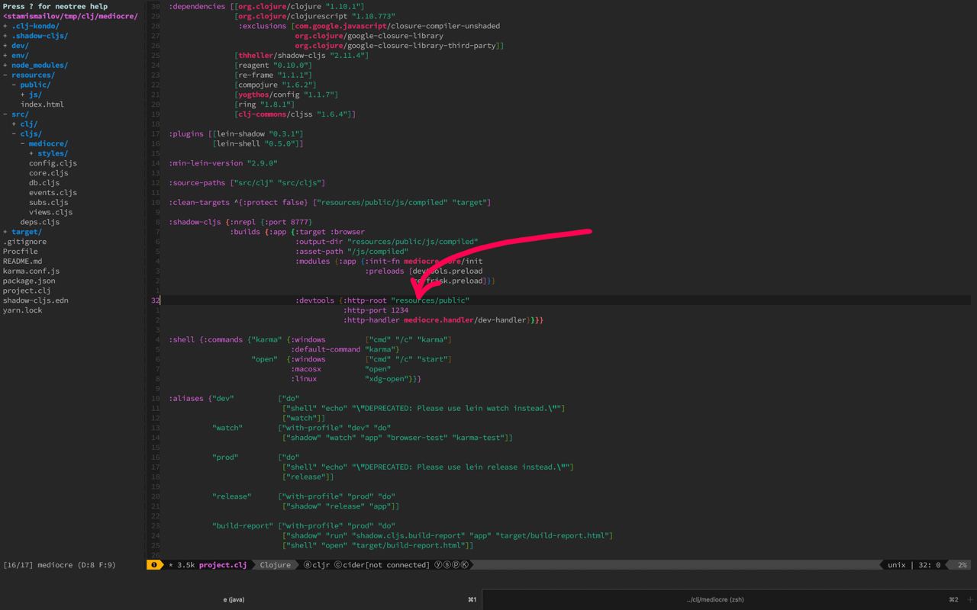Click the 2% buffer position indicator
Viewport: 977px width, 610px height.
click(962, 565)
